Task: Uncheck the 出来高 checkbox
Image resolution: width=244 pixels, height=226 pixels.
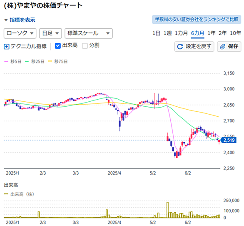Action: (x=57, y=46)
